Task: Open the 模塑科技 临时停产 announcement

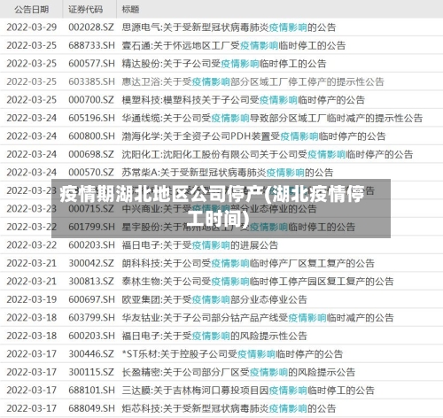Action: [244, 100]
